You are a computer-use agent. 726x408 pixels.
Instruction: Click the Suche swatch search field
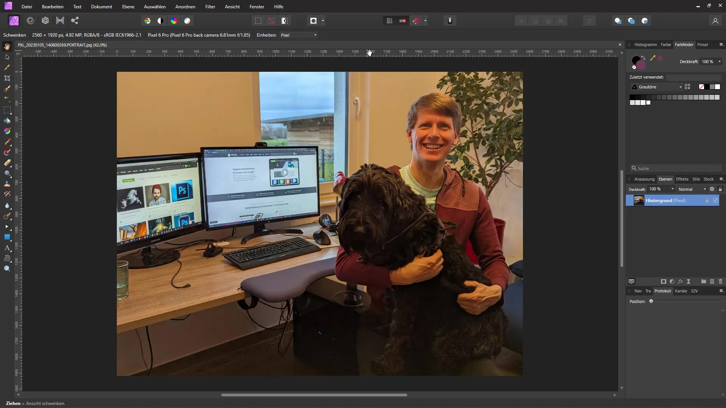pyautogui.click(x=676, y=168)
